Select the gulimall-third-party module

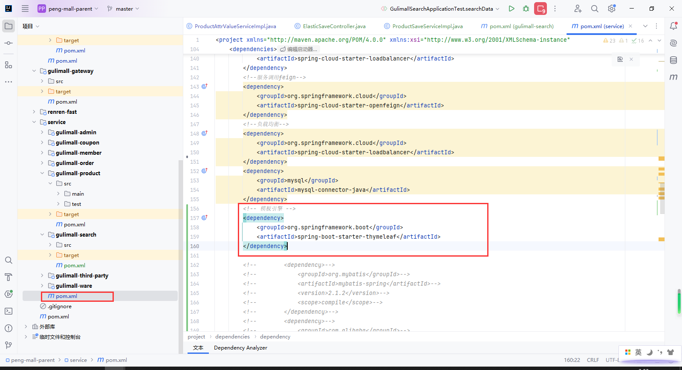coord(82,275)
